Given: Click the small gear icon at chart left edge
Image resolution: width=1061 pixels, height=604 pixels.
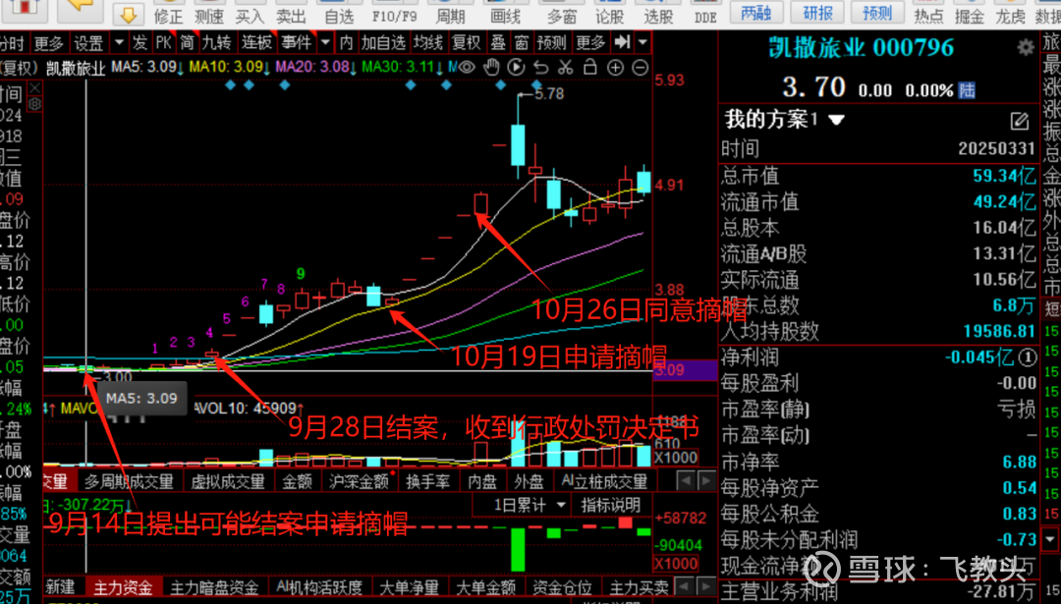Looking at the screenshot, I should 34,104.
